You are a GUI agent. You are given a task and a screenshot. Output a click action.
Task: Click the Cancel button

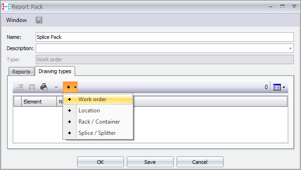(200, 162)
